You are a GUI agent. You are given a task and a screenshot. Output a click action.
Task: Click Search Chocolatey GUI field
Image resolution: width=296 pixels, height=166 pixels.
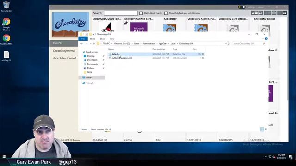[x=249, y=44]
